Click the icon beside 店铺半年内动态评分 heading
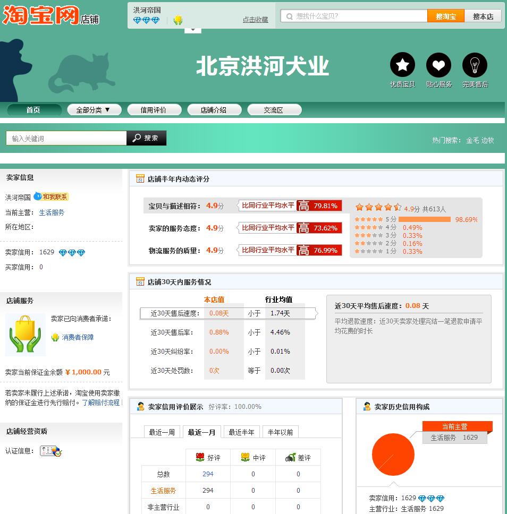 tap(140, 178)
